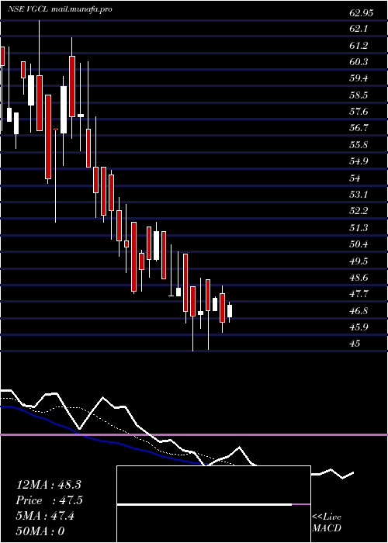Click the 47.7 price axis label
388x543 pixels.
click(359, 294)
